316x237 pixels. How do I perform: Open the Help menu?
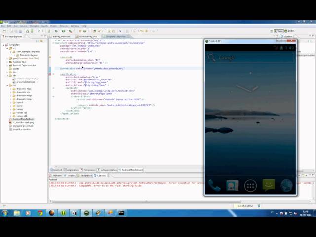tap(84, 26)
